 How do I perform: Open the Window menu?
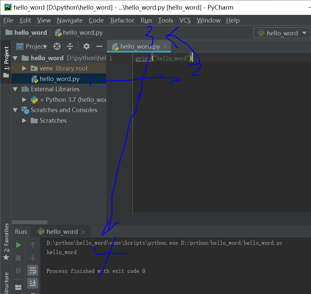pos(209,21)
